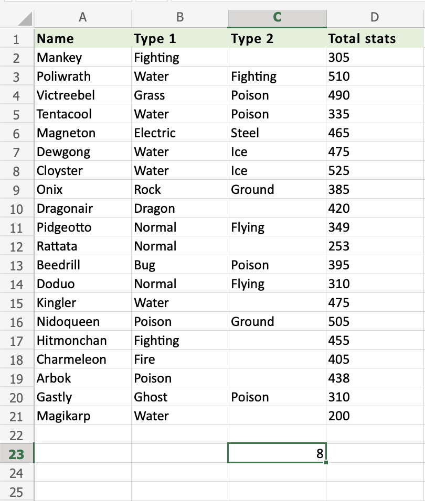Select column B header
425x501 pixels.
point(180,17)
